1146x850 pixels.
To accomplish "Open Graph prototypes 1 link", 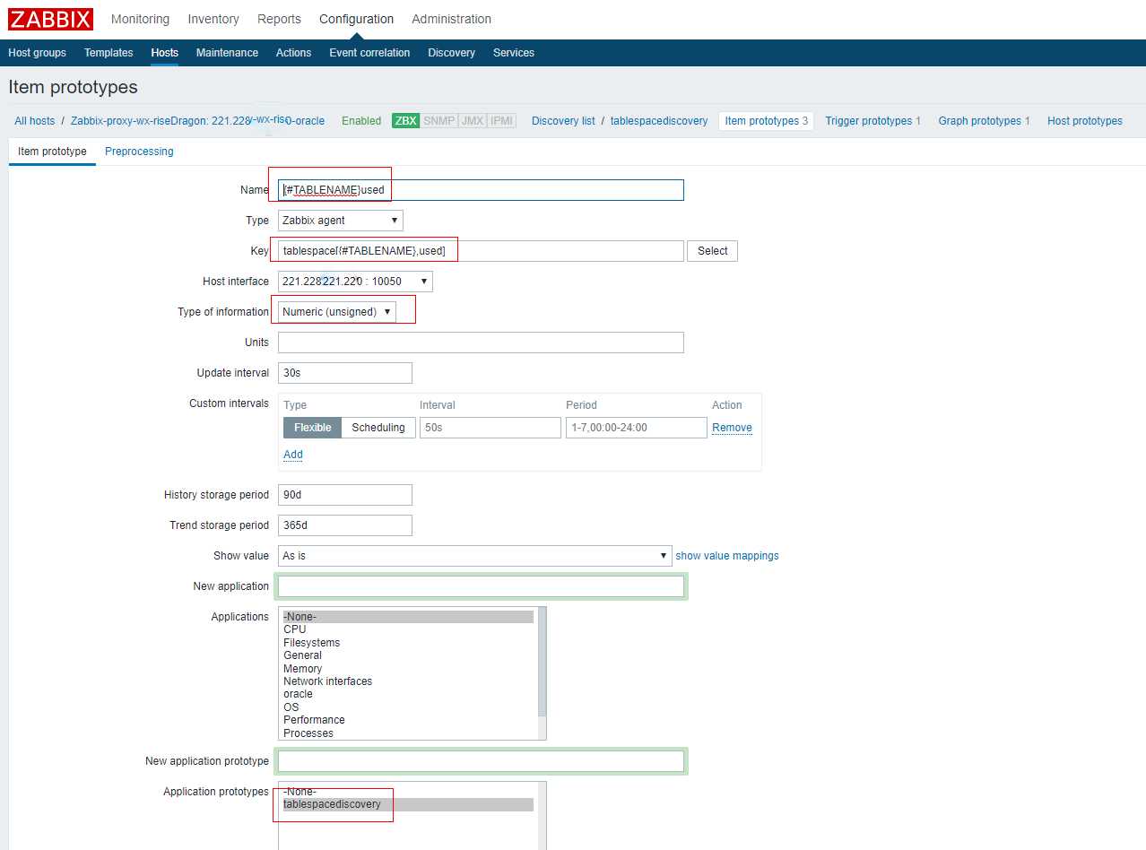I will coord(984,121).
